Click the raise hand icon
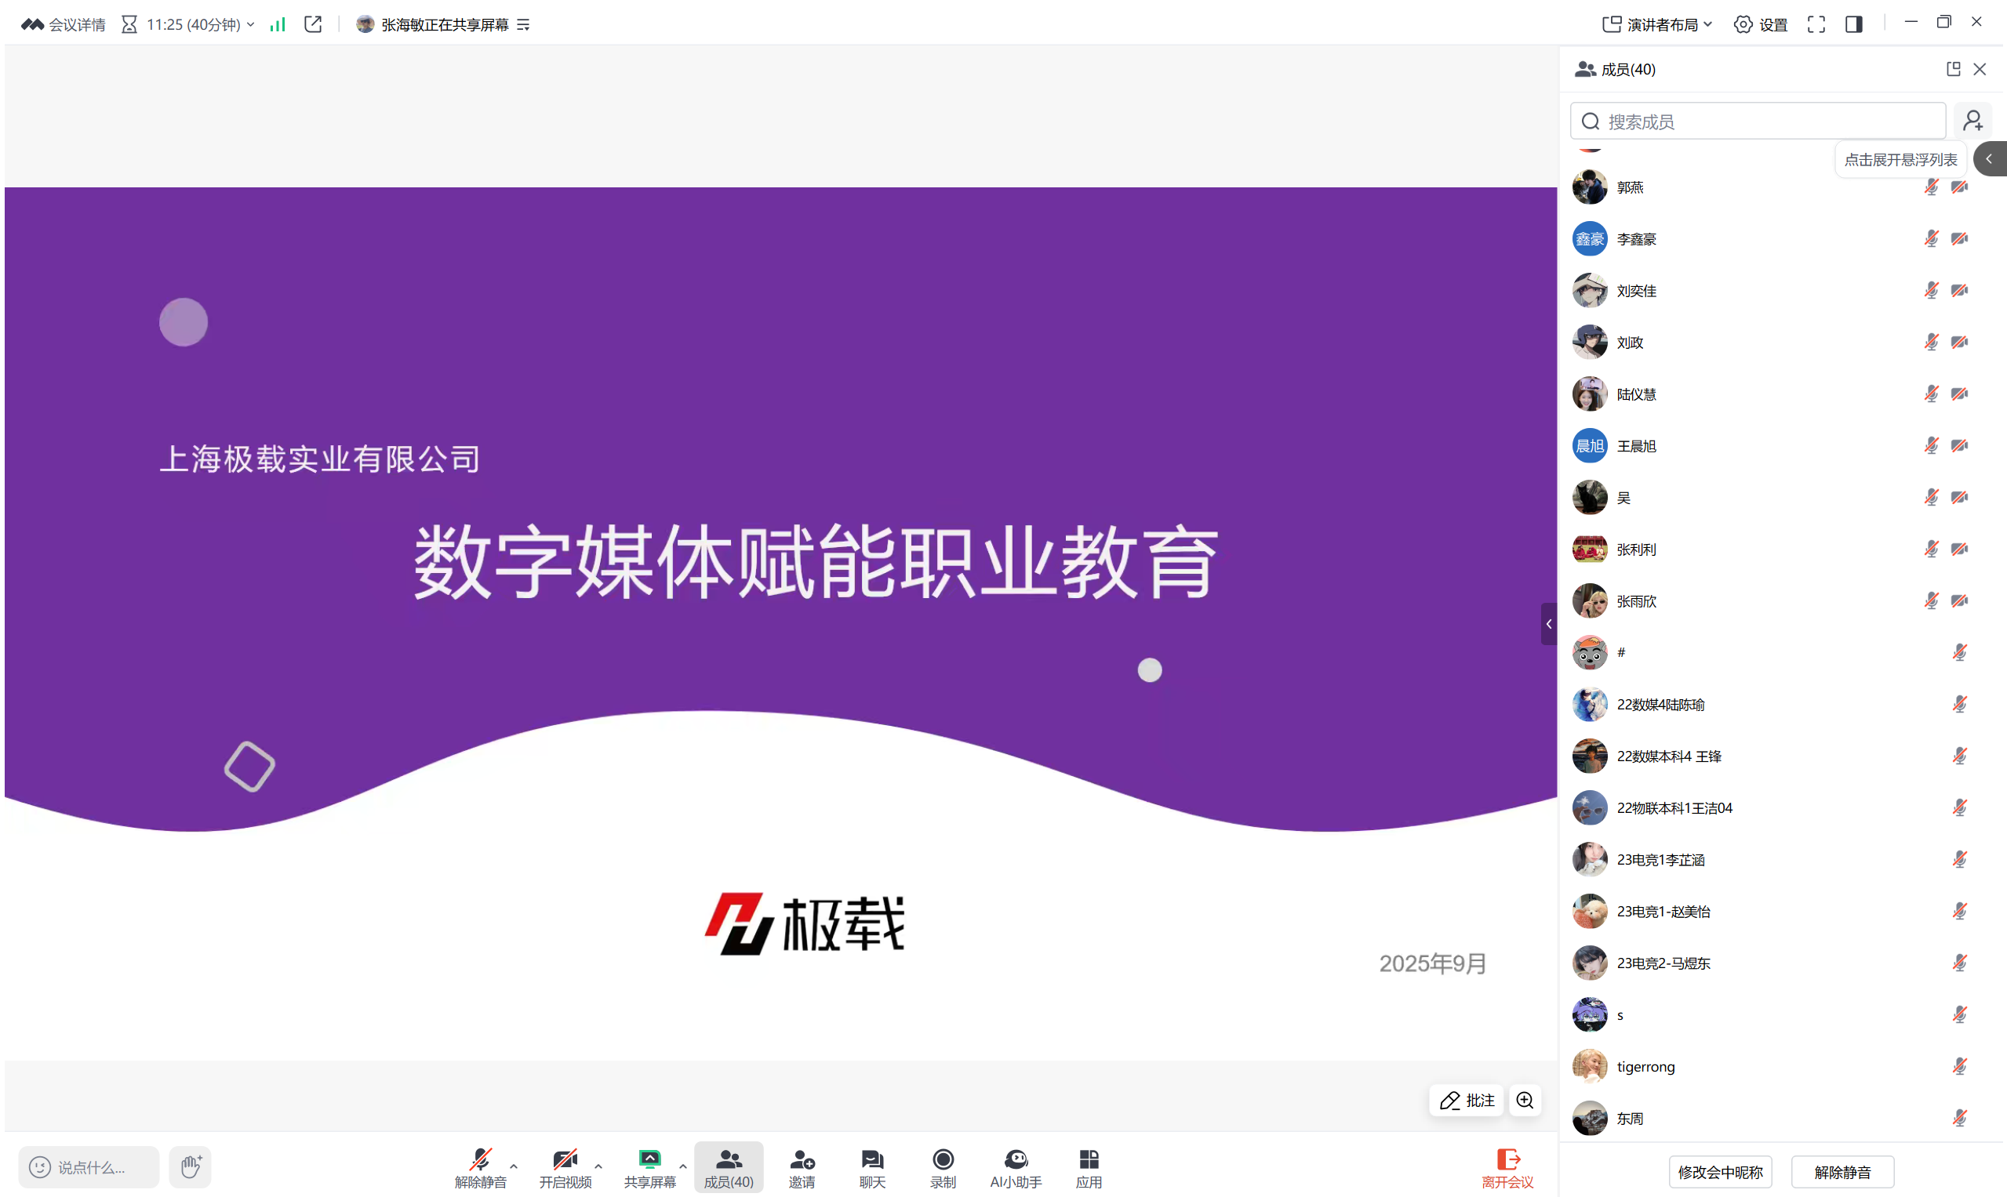 191,1166
